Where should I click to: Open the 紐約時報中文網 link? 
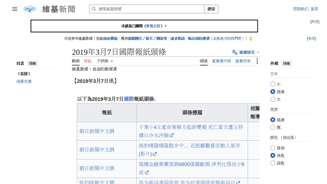click(x=97, y=182)
